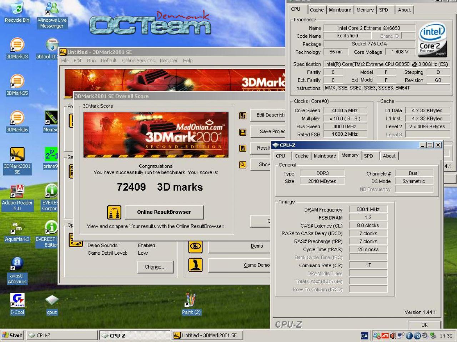Switch to the SPD tab in front CPU-Z
Image resolution: width=457 pixels, height=342 pixels.
pos(368,156)
